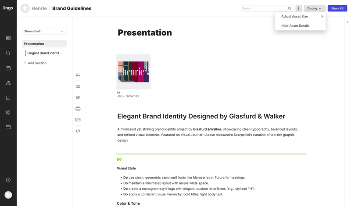
Task: Click the Search input field
Action: click(263, 8)
